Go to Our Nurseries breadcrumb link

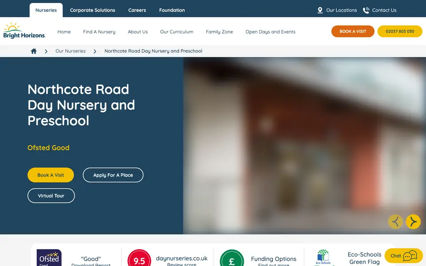coord(71,51)
